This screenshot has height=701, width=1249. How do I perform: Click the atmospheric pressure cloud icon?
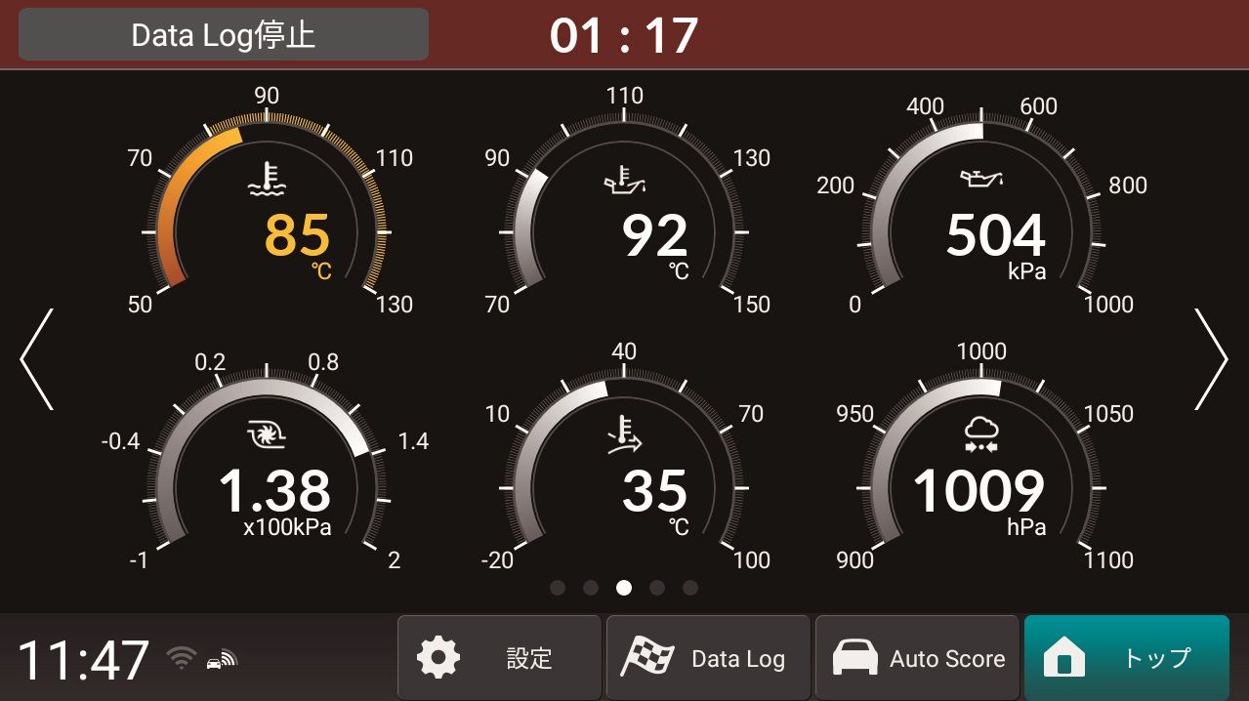[981, 433]
